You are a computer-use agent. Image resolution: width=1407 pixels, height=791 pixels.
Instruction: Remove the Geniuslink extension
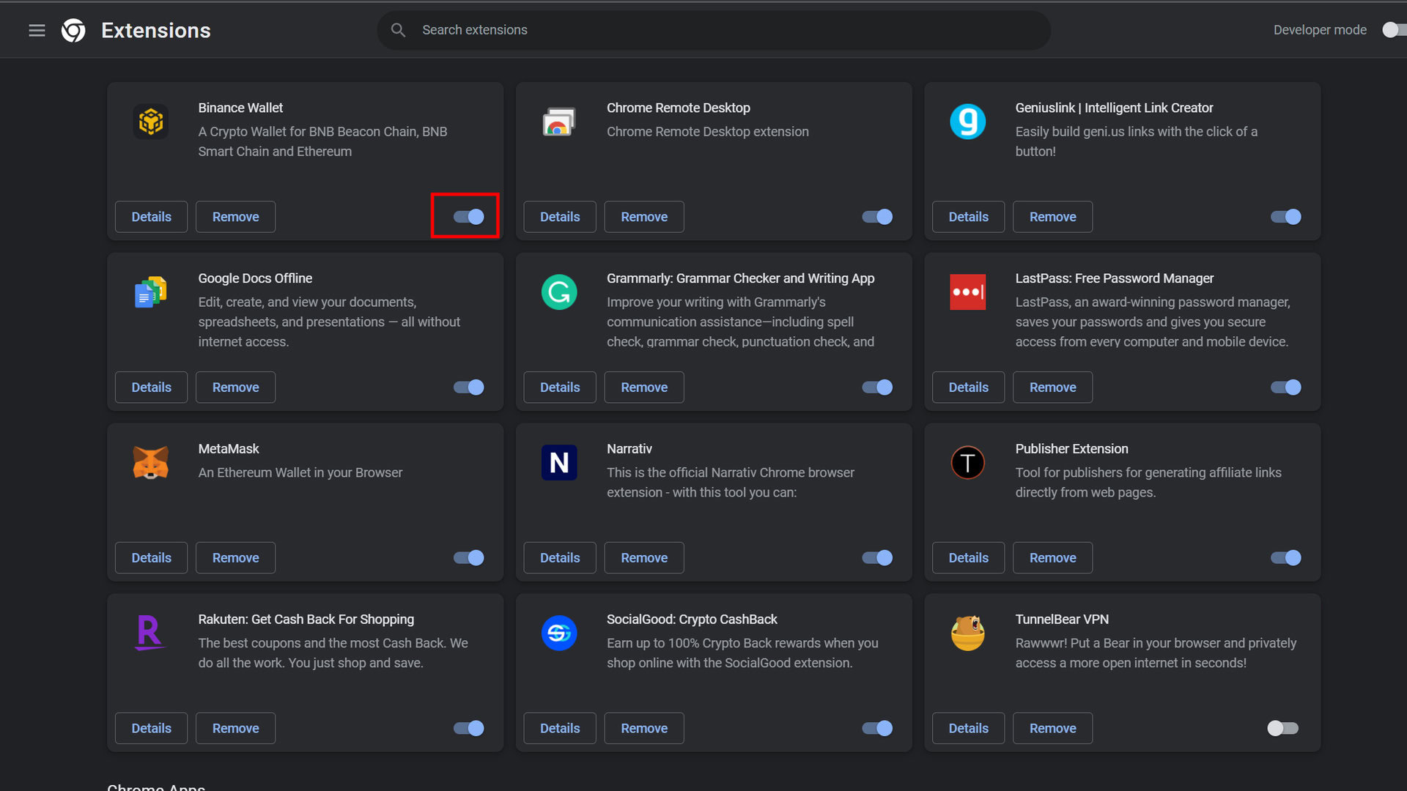[1052, 217]
